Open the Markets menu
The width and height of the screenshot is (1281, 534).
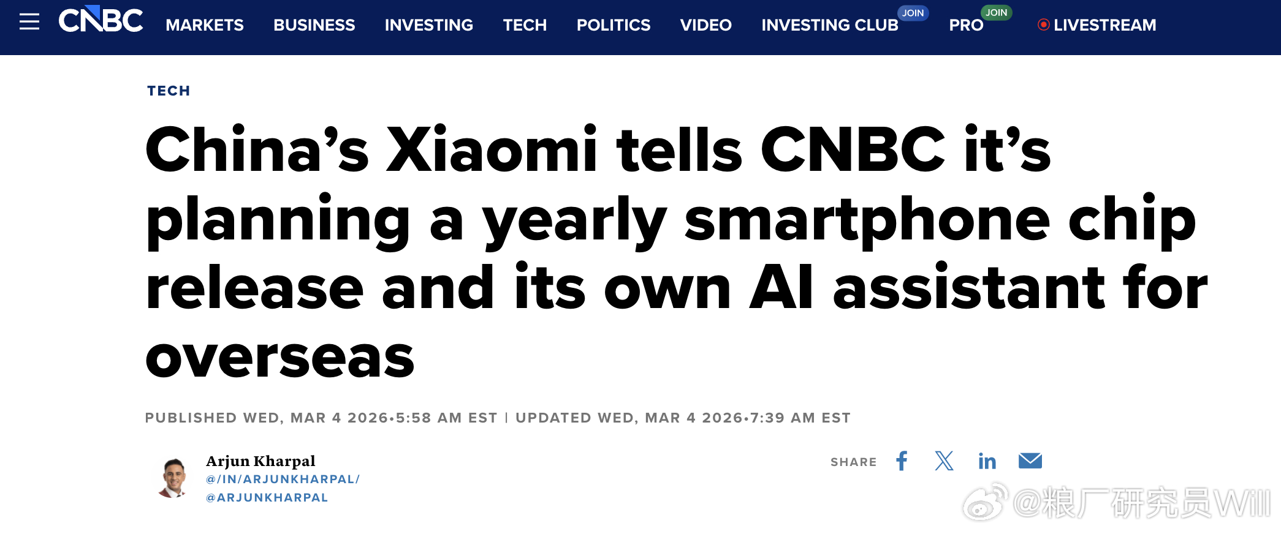click(205, 25)
